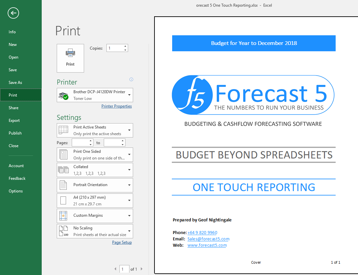The height and width of the screenshot is (275, 358).
Task: Click the current page number box
Action: pyautogui.click(x=124, y=269)
